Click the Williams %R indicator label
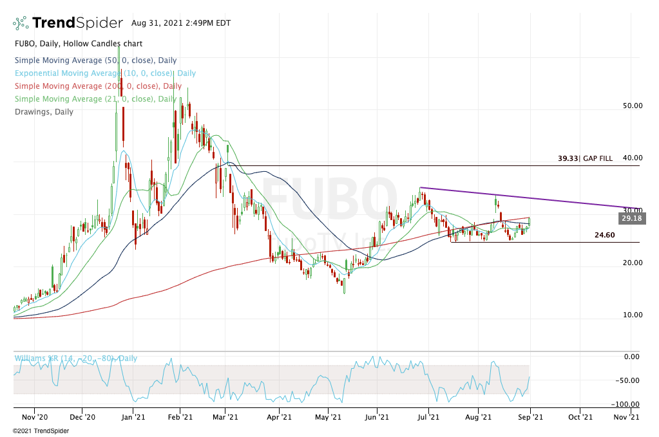Image resolution: width=659 pixels, height=437 pixels. click(75, 358)
